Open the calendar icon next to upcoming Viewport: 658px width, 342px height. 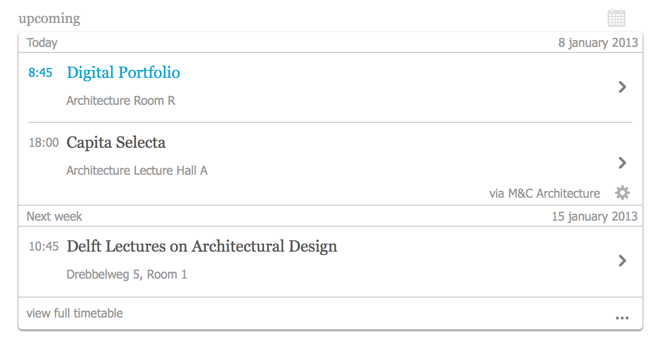pos(616,18)
